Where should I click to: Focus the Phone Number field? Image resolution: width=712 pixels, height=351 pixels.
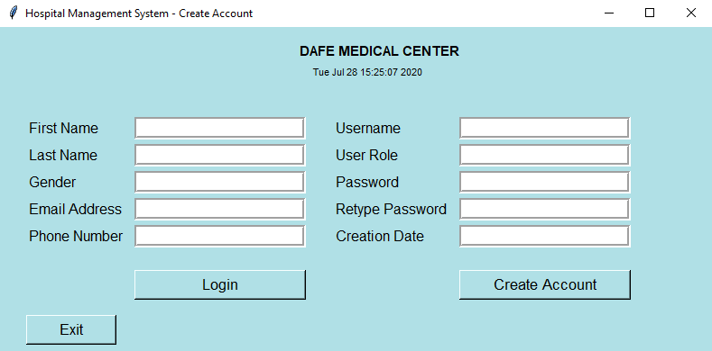(x=220, y=236)
